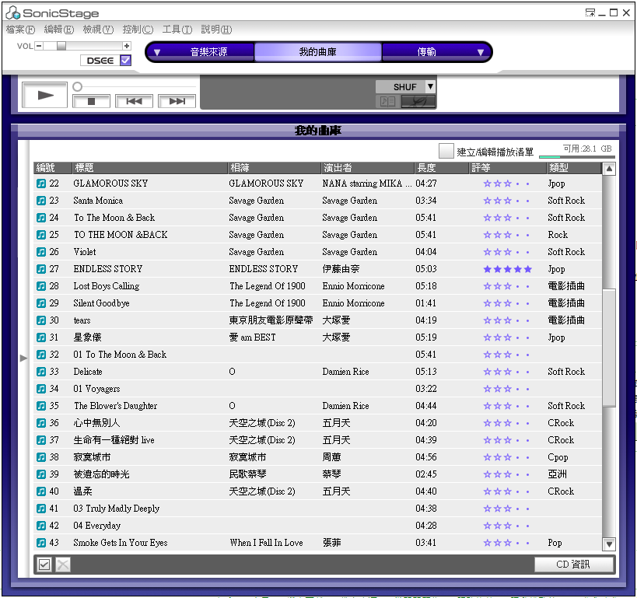Tick the create/edit playlist checkbox
The image size is (637, 598).
point(446,151)
